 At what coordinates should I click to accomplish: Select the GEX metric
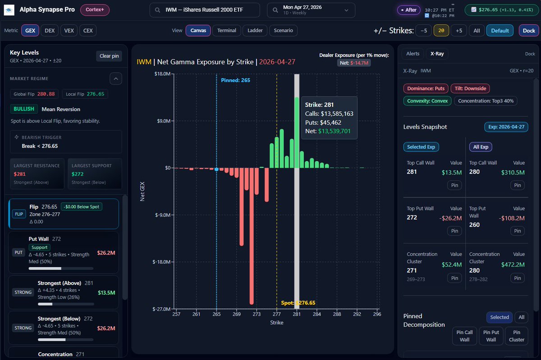pos(30,31)
